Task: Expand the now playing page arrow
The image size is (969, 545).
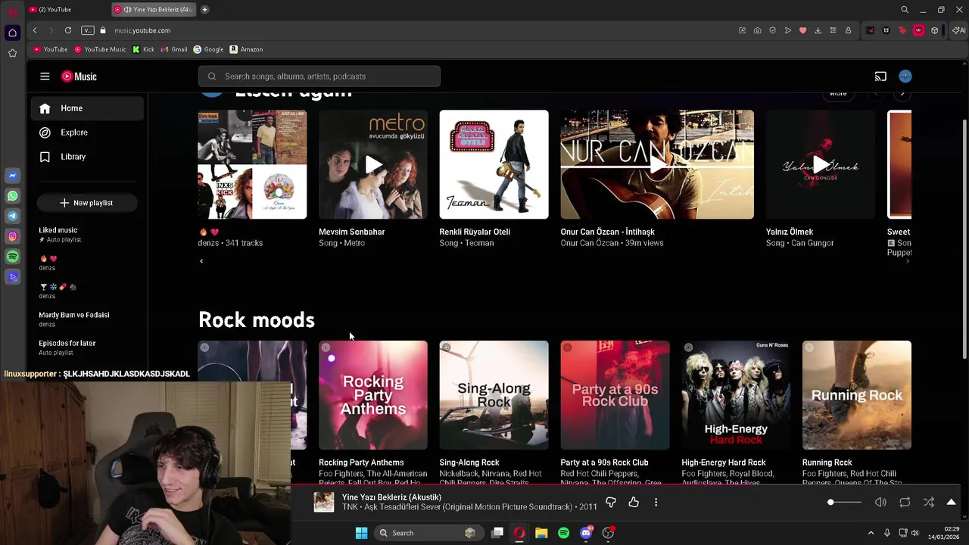Action: coord(952,502)
